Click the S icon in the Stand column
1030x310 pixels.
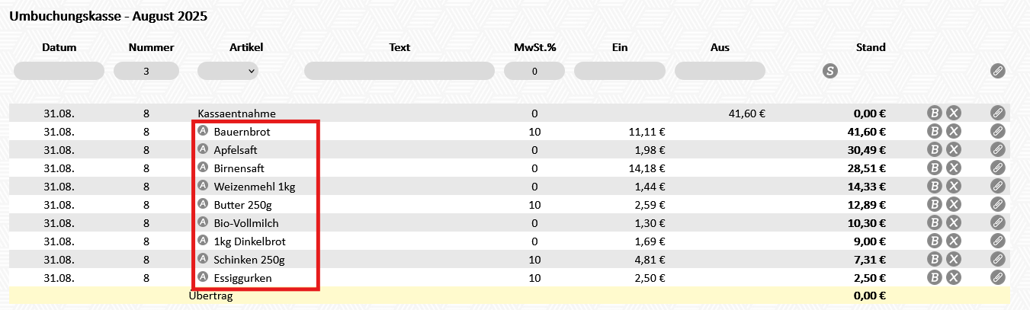pos(830,71)
